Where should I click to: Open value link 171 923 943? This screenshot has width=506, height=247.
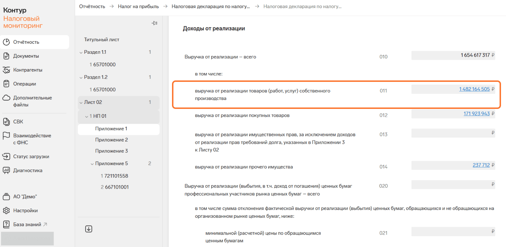pyautogui.click(x=476, y=114)
